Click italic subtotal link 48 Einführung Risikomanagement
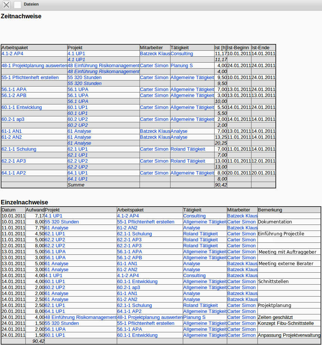The height and width of the screenshot is (345, 322). (x=103, y=72)
